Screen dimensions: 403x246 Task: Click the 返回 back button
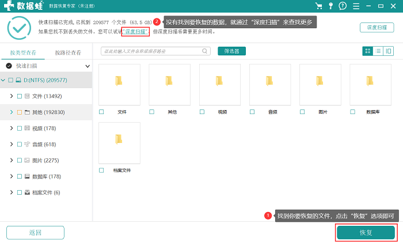pyautogui.click(x=35, y=233)
